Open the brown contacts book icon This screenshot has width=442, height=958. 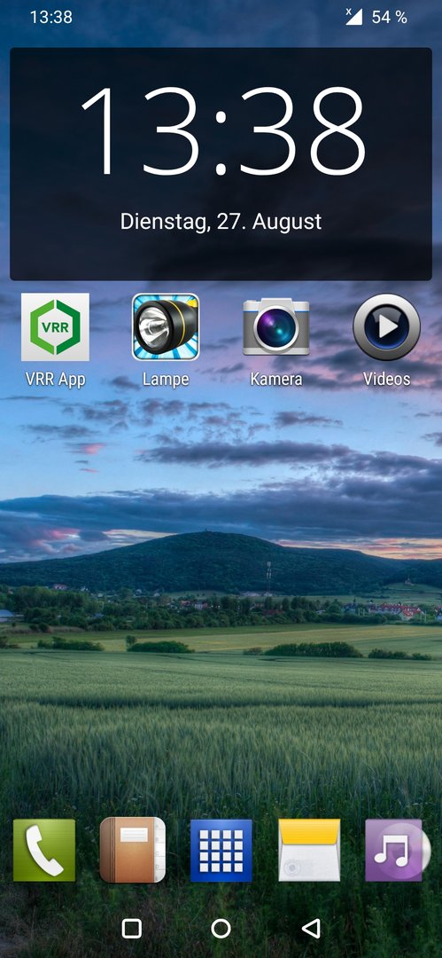click(x=133, y=850)
